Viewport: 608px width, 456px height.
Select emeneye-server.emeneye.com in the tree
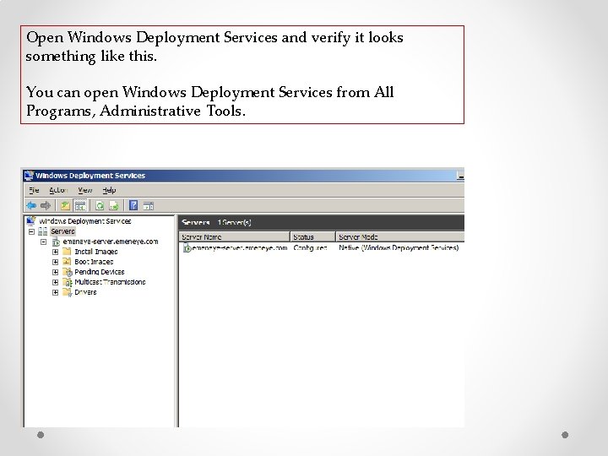coord(111,242)
